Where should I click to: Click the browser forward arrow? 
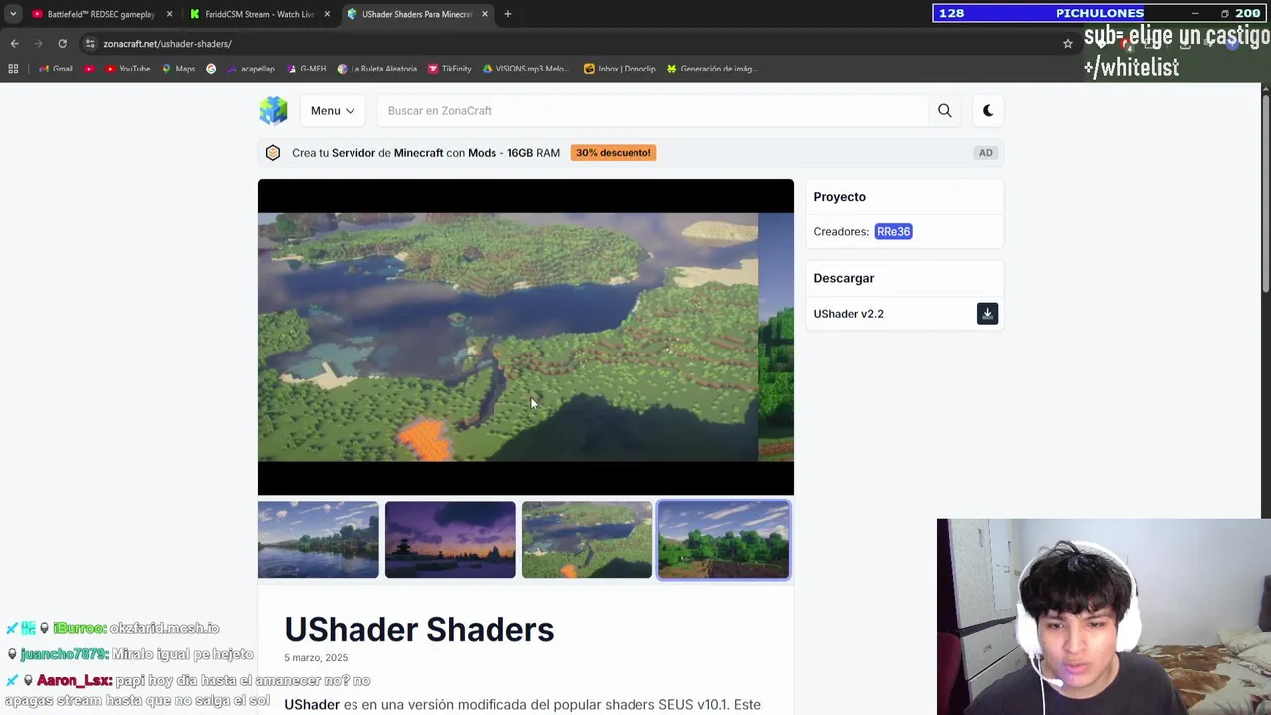click(x=38, y=44)
